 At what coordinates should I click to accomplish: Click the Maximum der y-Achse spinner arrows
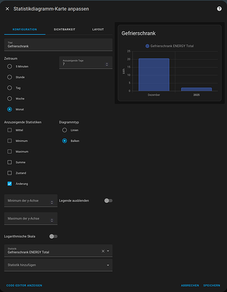coord(52,220)
